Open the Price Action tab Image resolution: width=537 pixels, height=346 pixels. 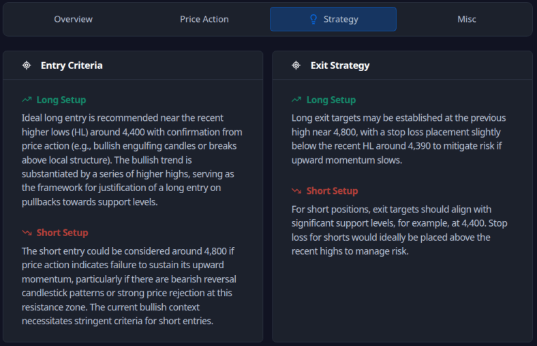[x=204, y=19]
